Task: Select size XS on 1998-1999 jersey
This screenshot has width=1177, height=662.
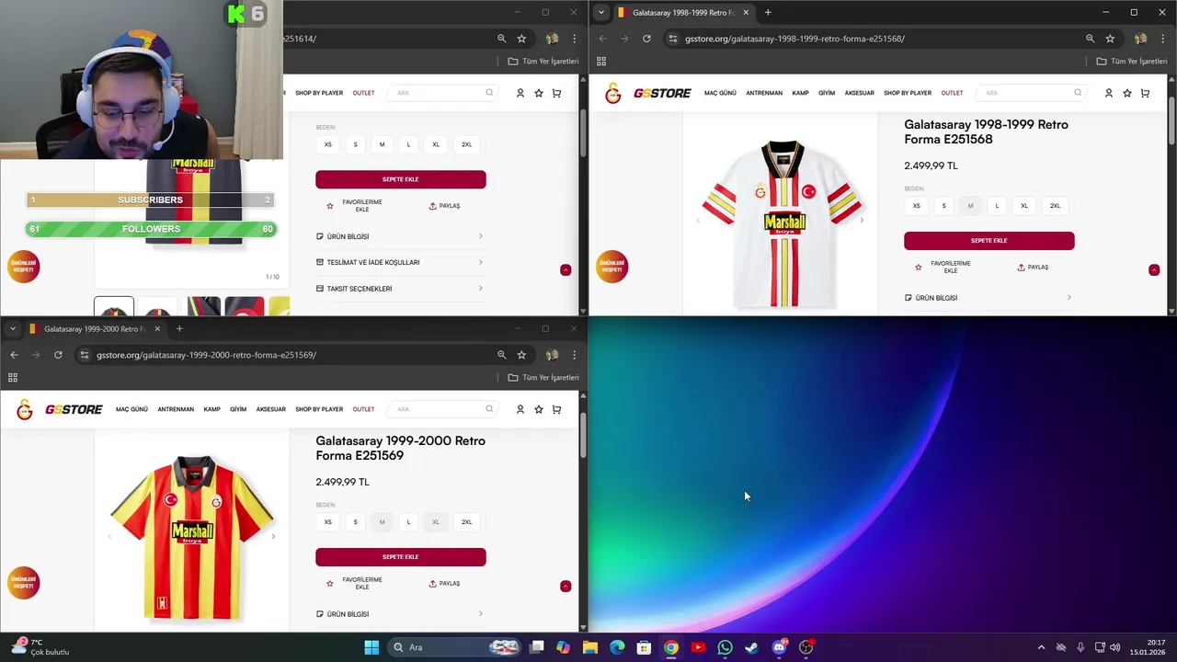Action: pos(916,206)
